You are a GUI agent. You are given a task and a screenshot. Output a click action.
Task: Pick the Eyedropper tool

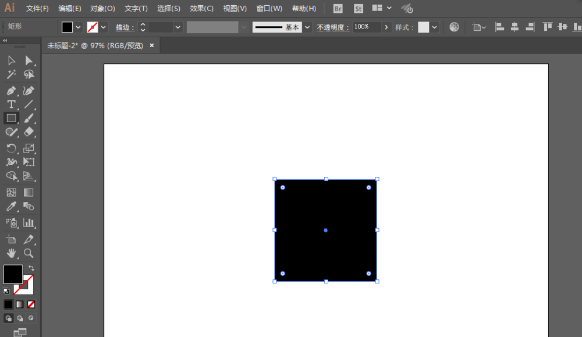click(11, 207)
